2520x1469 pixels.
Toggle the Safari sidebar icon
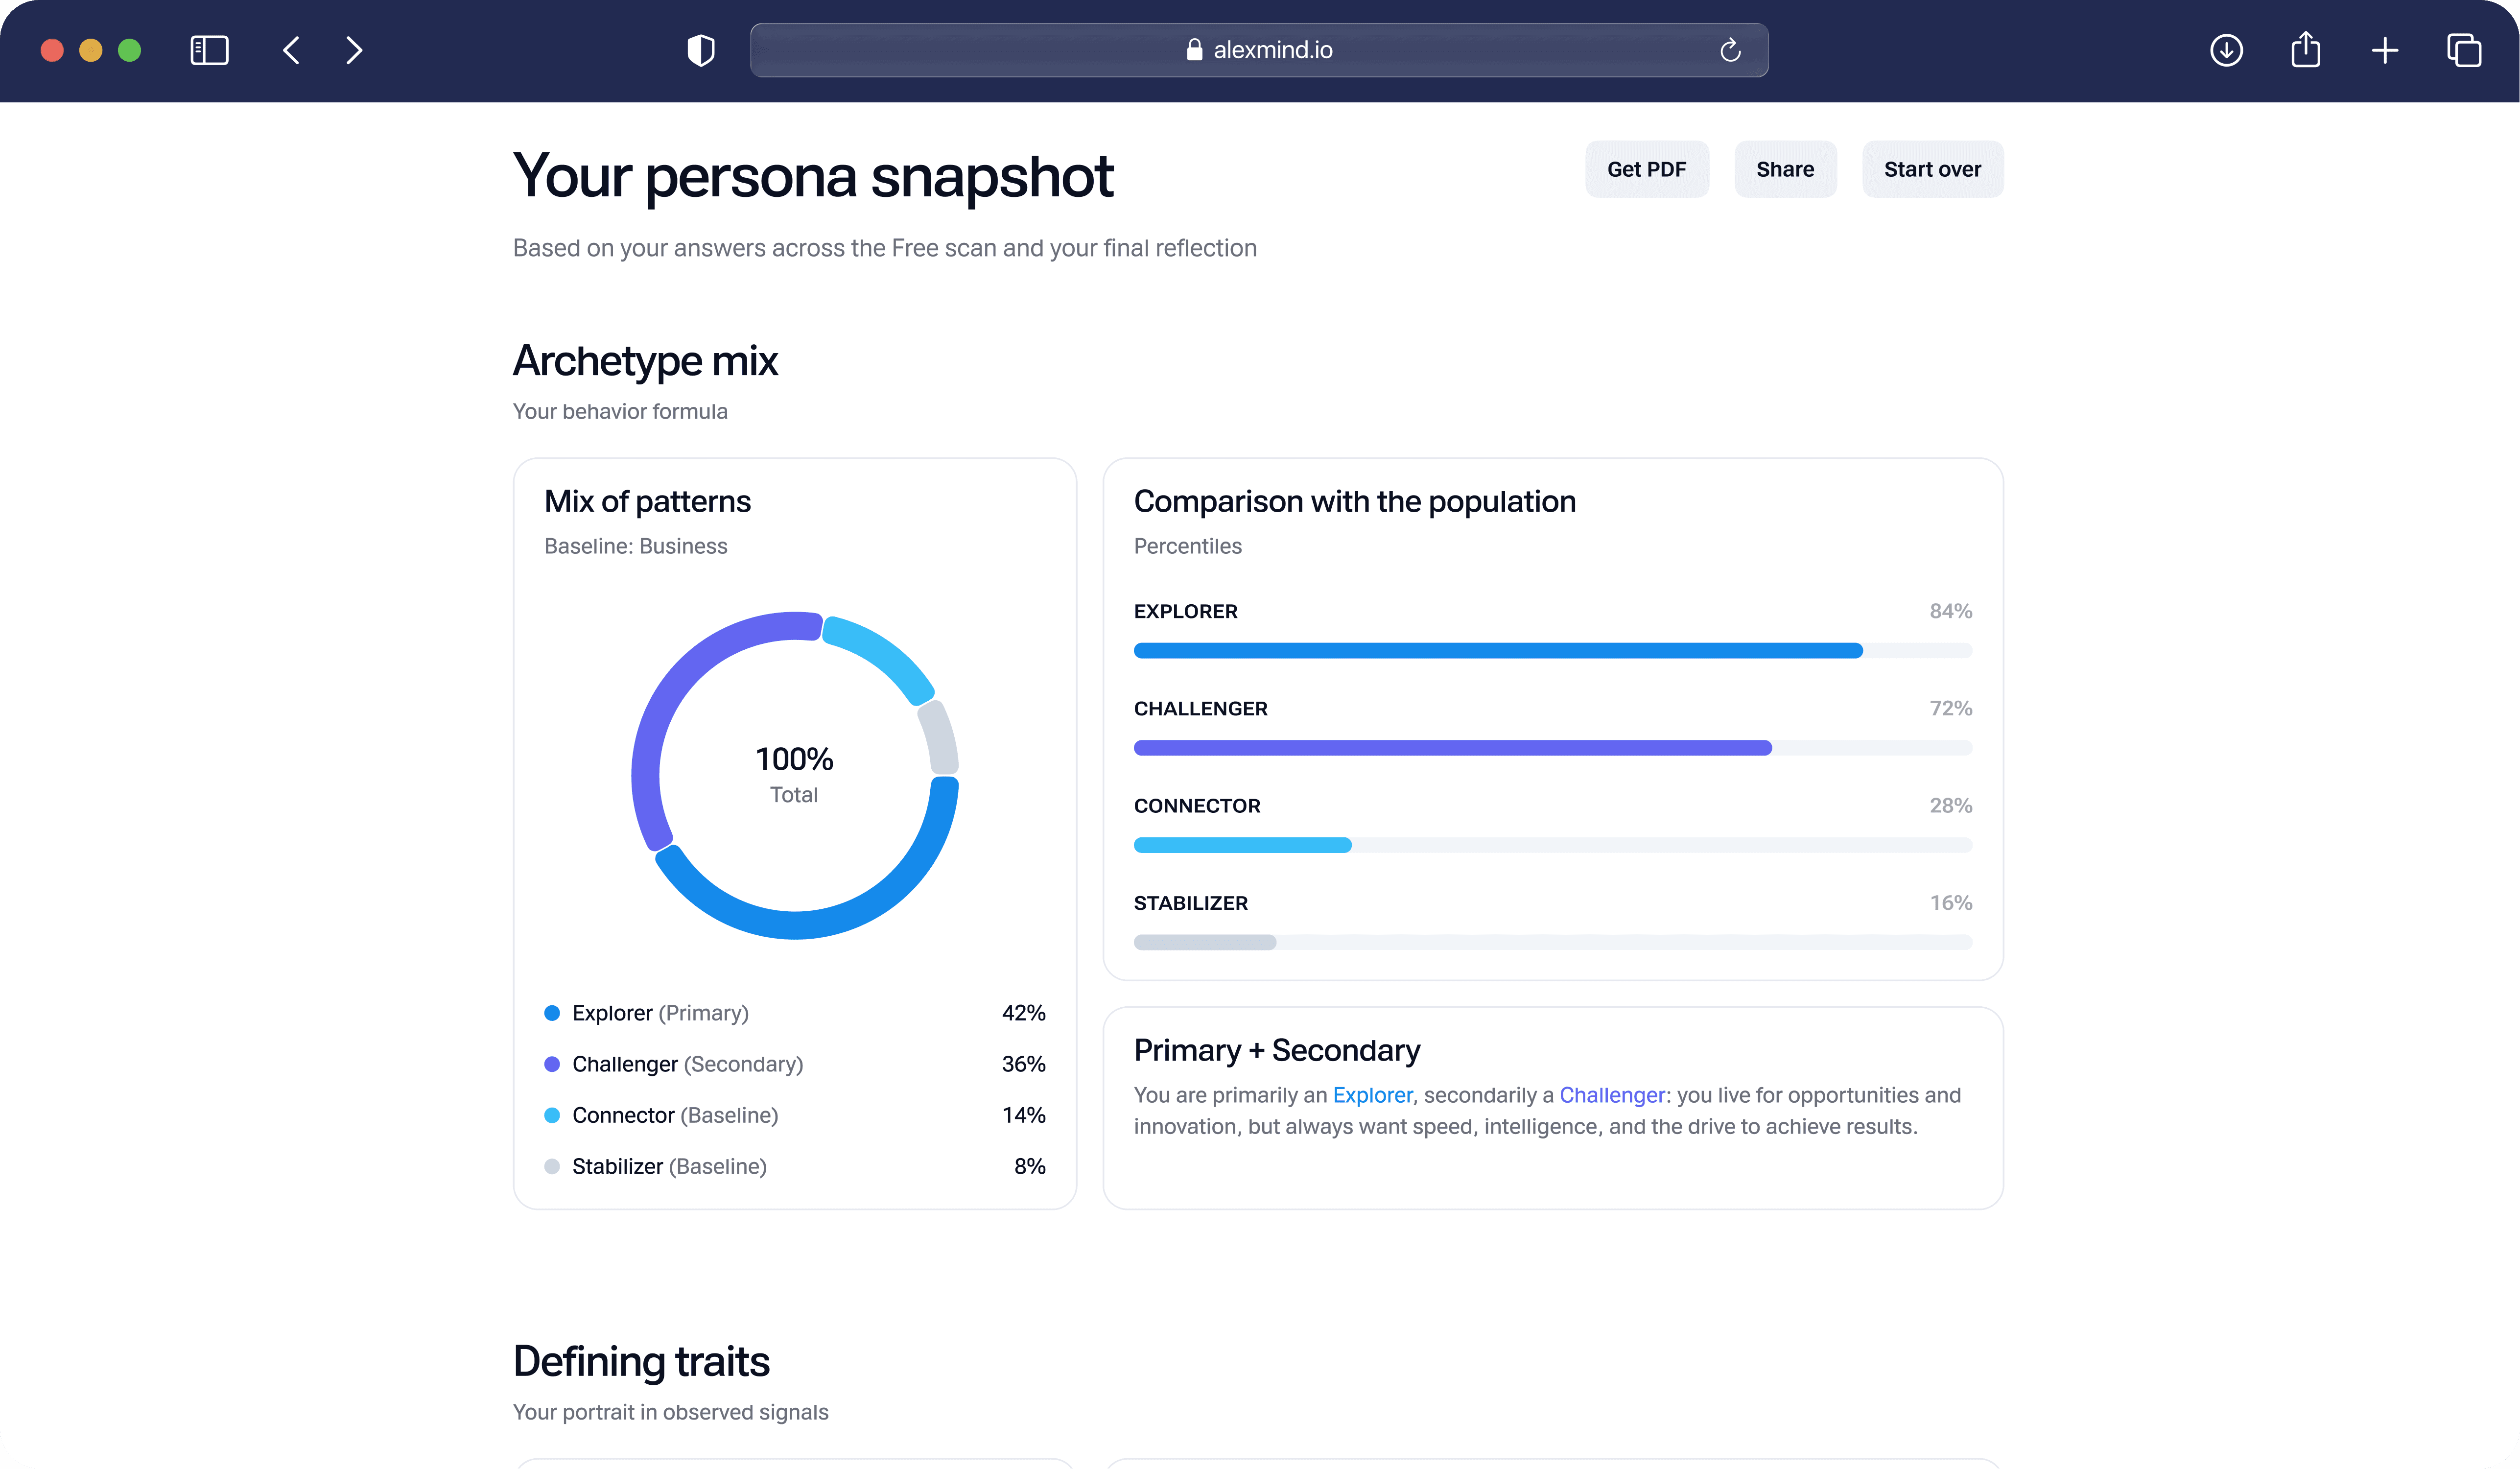tap(209, 50)
